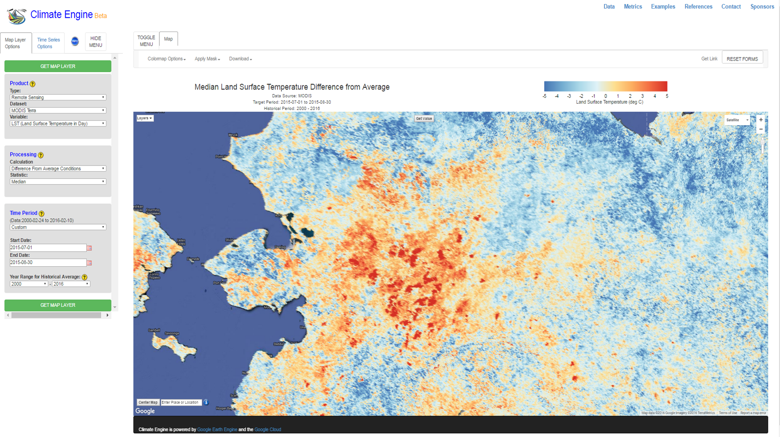This screenshot has width=780, height=437.
Task: Click the Enter Place or Location field
Action: [x=181, y=402]
